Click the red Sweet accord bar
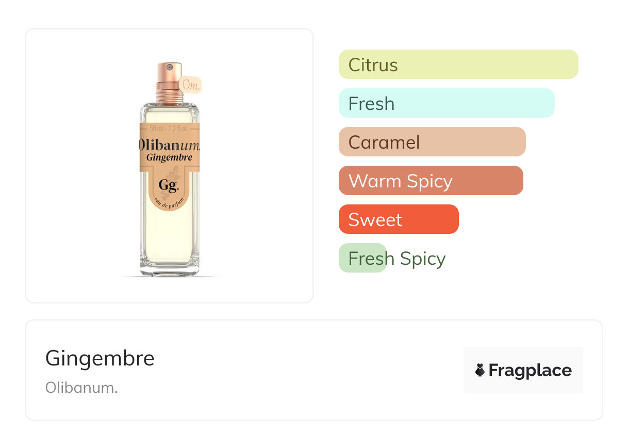This screenshot has width=628, height=446. click(x=398, y=219)
